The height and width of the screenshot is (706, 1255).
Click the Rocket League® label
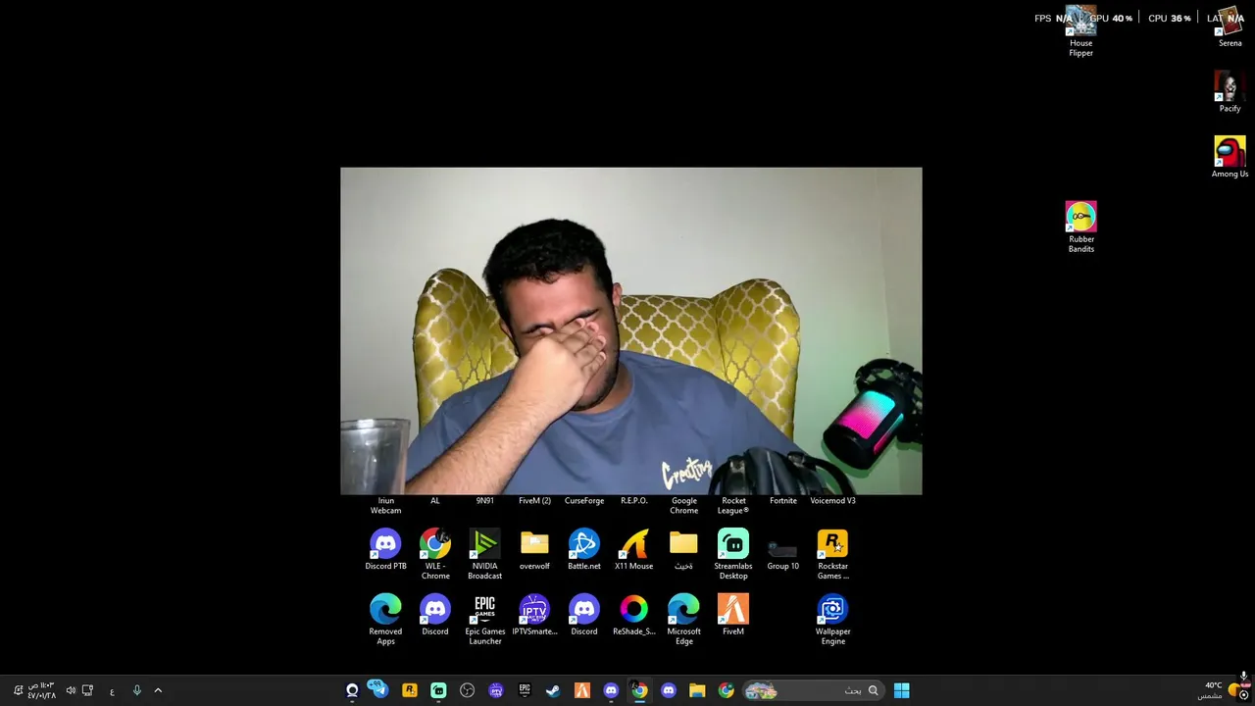pyautogui.click(x=733, y=505)
